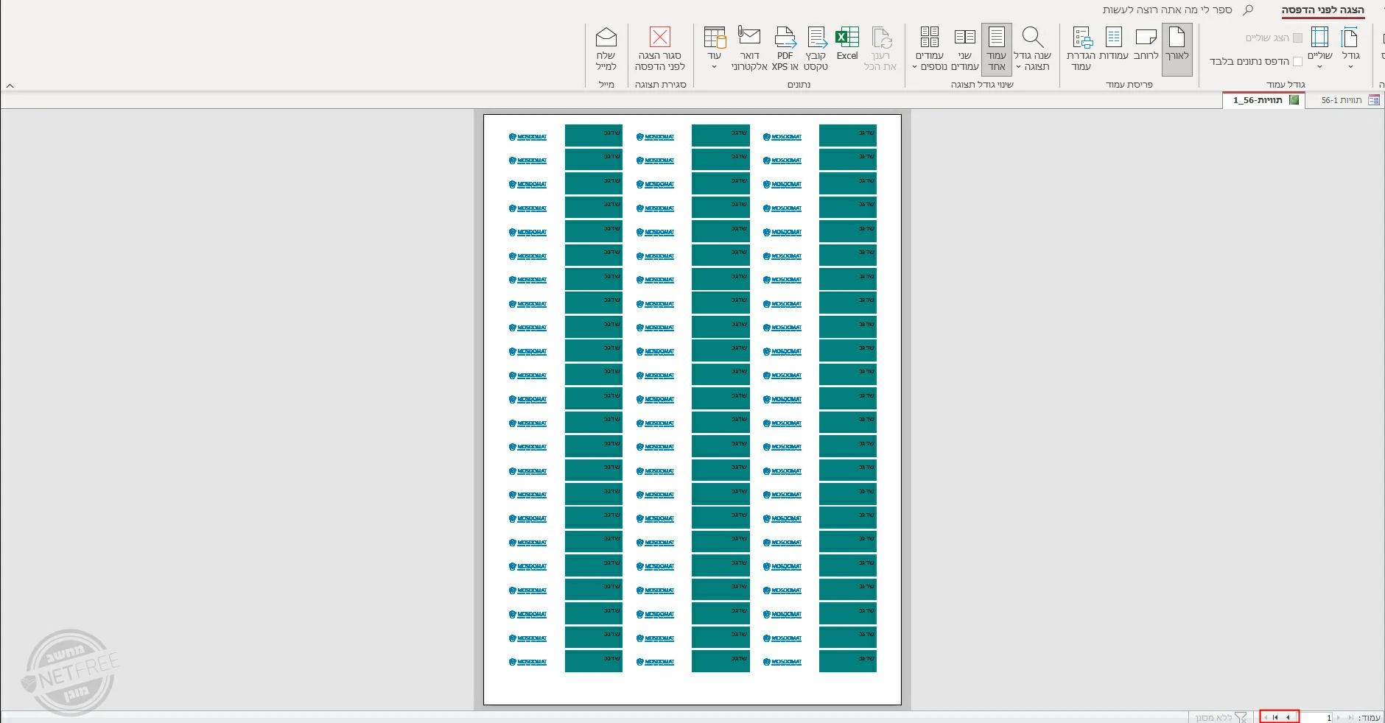The image size is (1385, 723).
Task: Expand the Size (גודל) dropdown
Action: pos(1350,49)
